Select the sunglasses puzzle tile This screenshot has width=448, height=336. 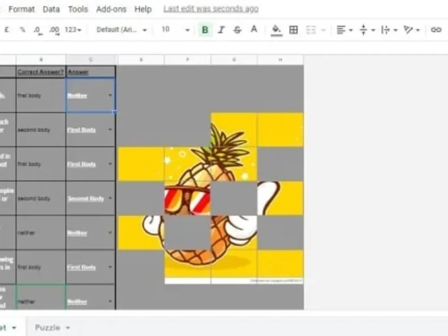(188, 198)
